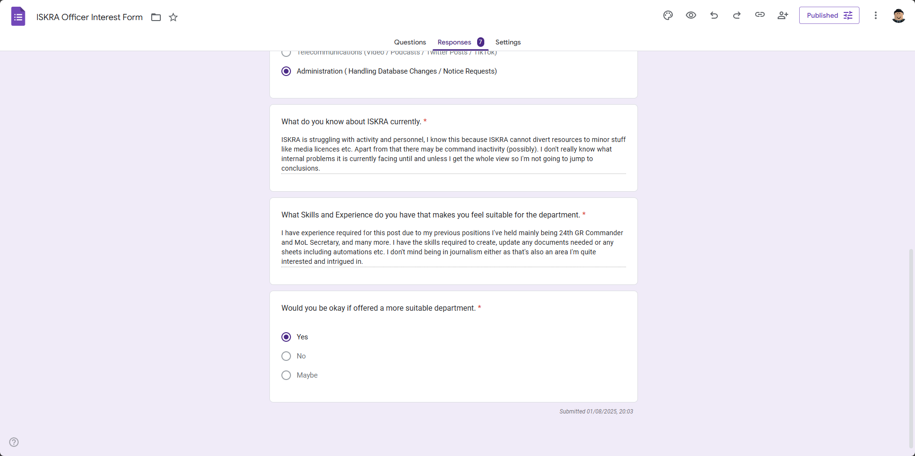Move form to folder icon
915x456 pixels.
click(156, 17)
